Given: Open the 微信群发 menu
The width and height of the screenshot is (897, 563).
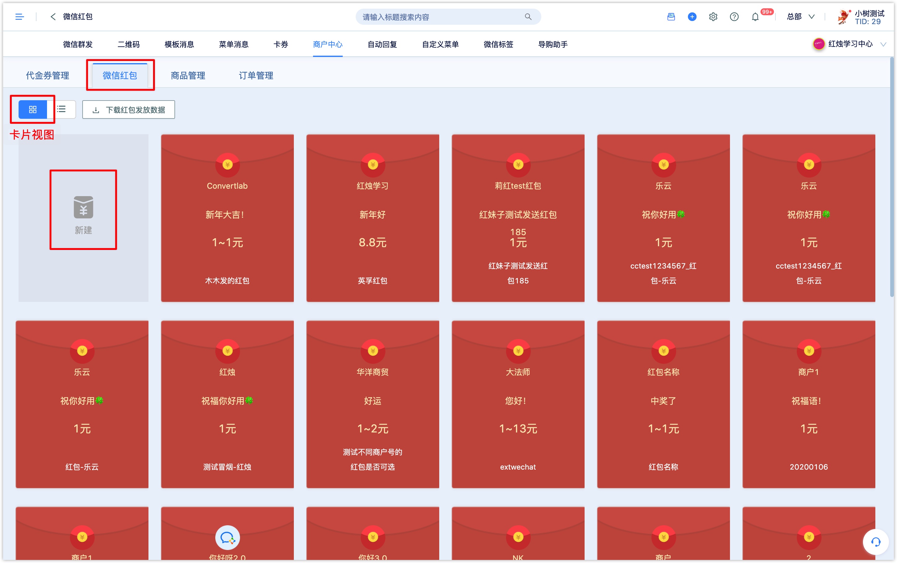Looking at the screenshot, I should click(x=78, y=44).
